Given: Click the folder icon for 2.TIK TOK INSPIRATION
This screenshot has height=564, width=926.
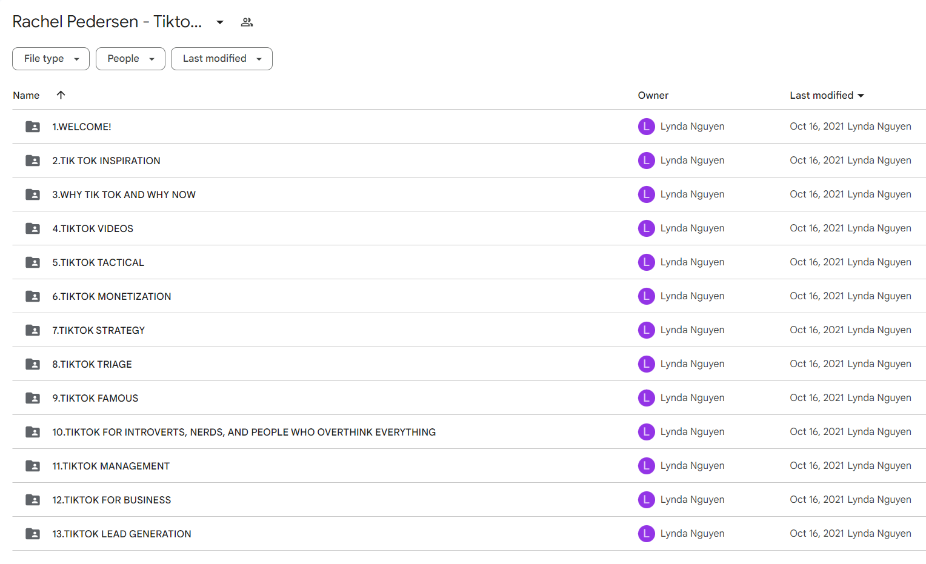Looking at the screenshot, I should [33, 161].
